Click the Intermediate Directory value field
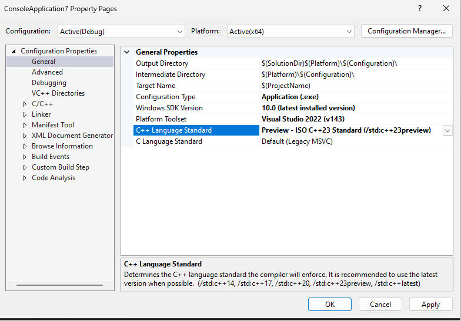 (x=356, y=75)
